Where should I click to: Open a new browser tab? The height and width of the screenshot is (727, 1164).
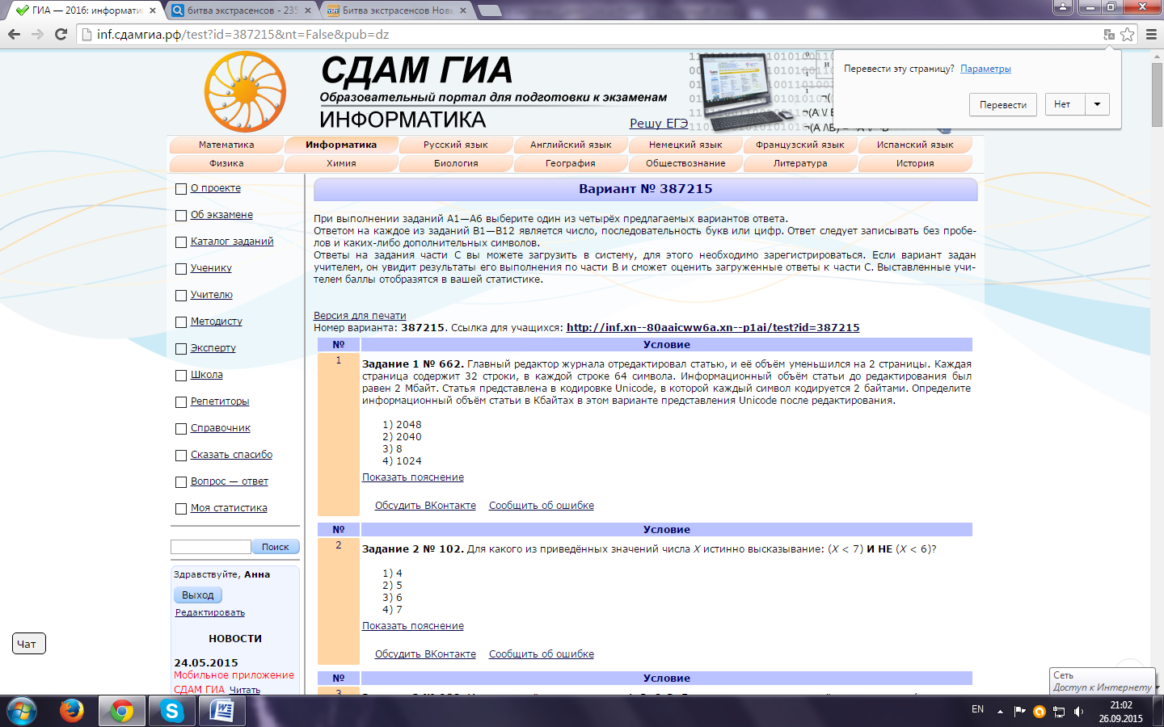coord(488,11)
